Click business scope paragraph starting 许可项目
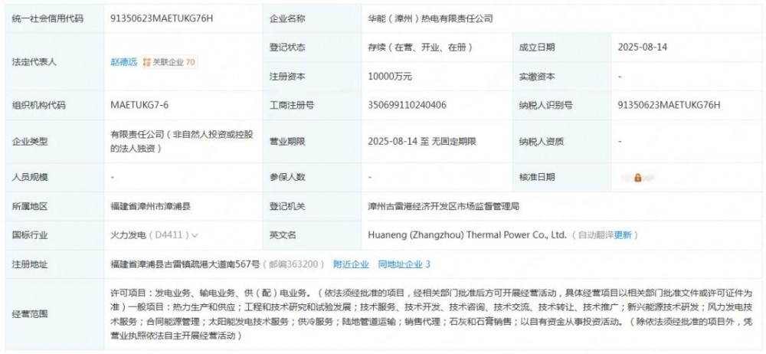 (432, 314)
